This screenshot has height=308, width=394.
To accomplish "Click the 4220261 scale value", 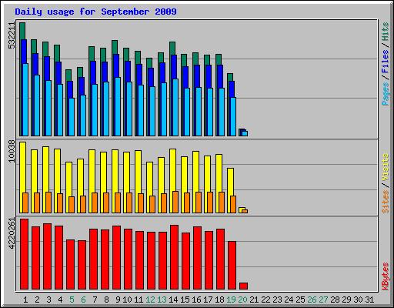I will (x=12, y=233).
